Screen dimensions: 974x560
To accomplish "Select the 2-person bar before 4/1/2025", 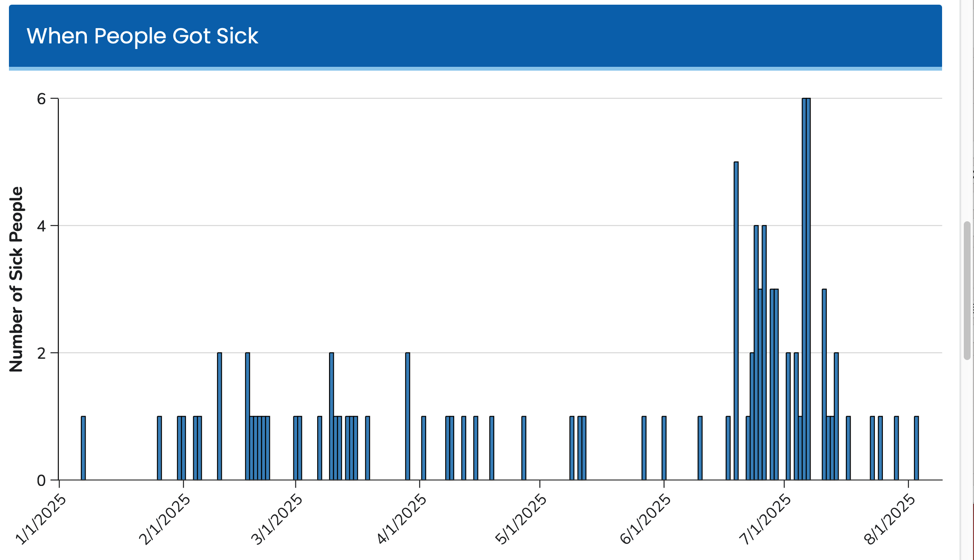I will (407, 416).
